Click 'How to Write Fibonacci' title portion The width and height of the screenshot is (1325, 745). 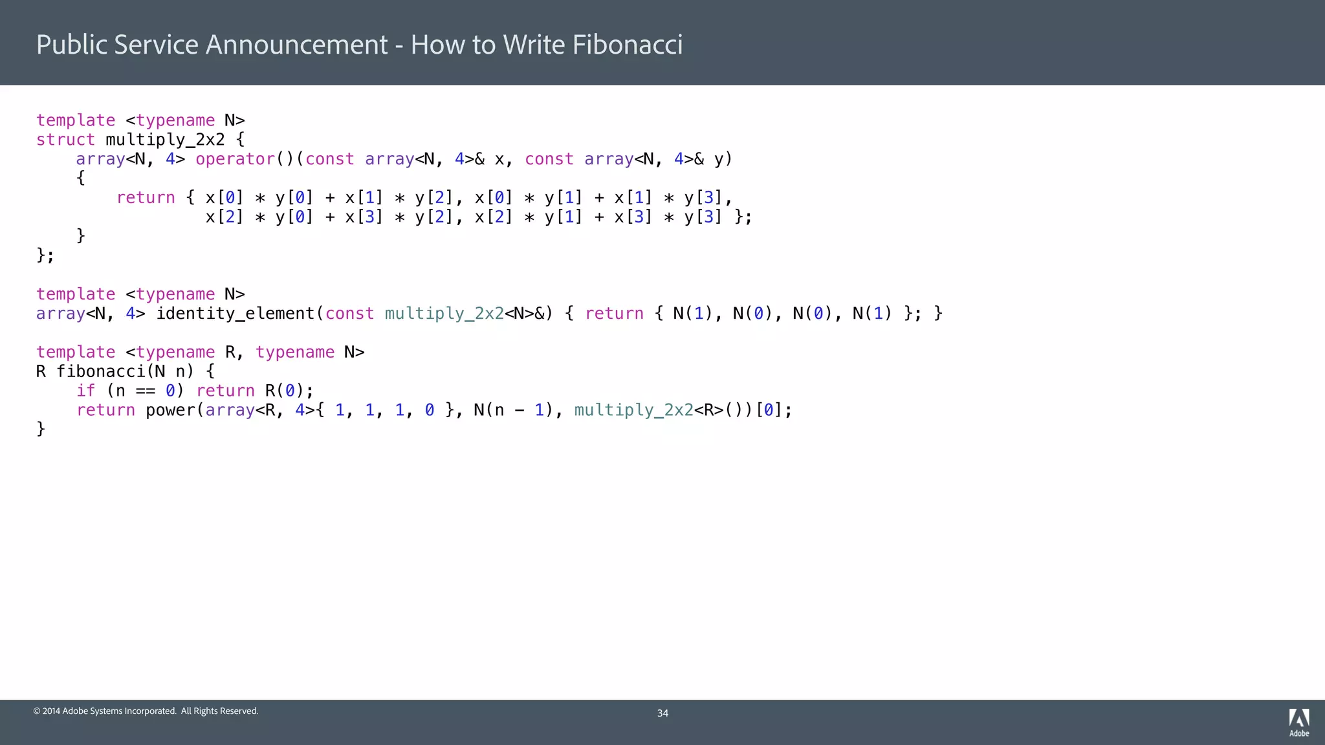point(547,45)
